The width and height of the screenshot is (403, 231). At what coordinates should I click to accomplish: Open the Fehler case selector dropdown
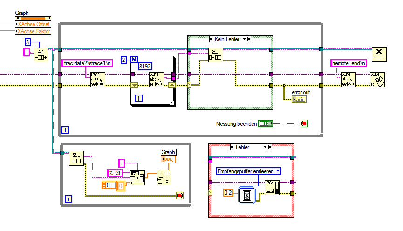(x=265, y=147)
